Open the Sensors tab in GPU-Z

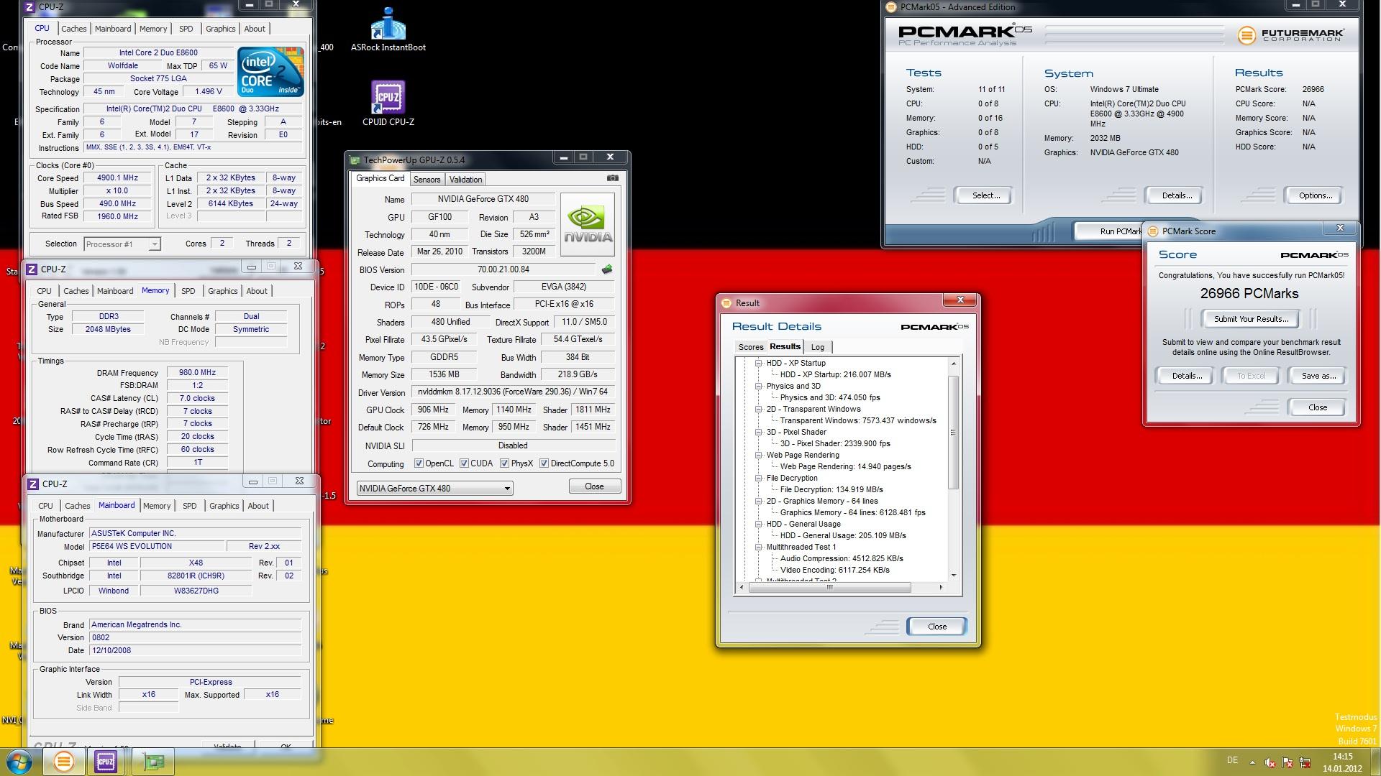coord(427,180)
